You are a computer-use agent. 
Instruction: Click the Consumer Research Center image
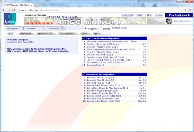(x=169, y=21)
